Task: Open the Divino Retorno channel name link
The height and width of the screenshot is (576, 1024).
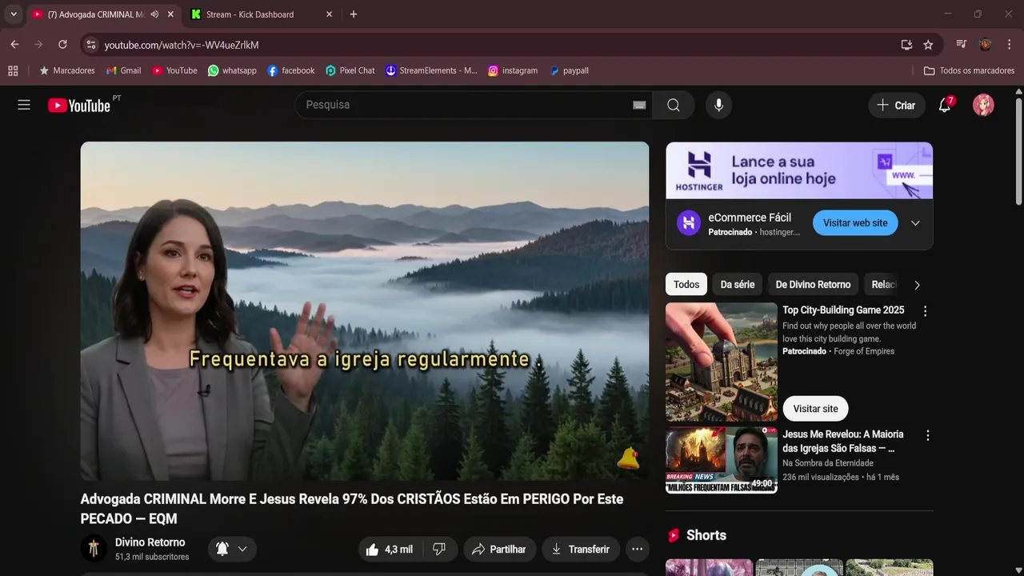Action: pos(150,542)
